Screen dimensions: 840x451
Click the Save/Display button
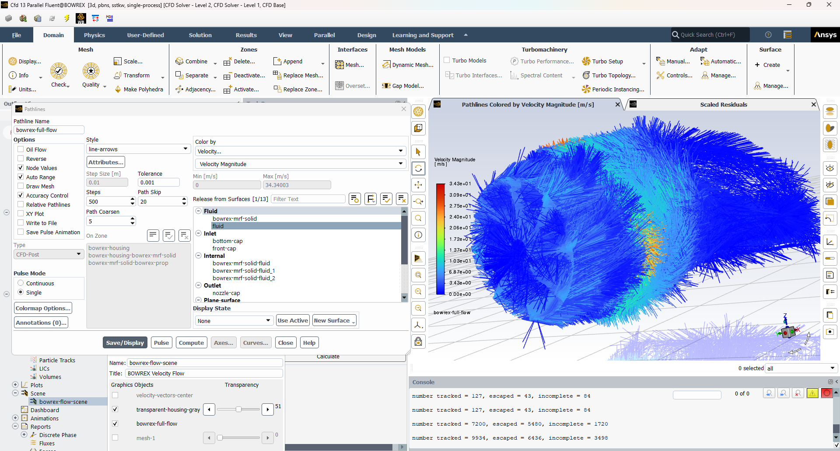[x=125, y=343]
